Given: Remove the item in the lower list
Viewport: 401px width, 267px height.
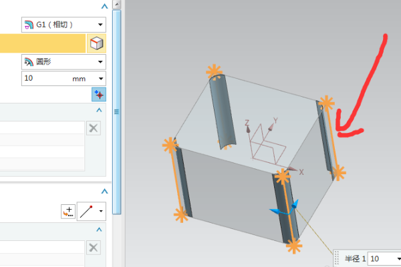Looking at the screenshot, I should [x=94, y=247].
